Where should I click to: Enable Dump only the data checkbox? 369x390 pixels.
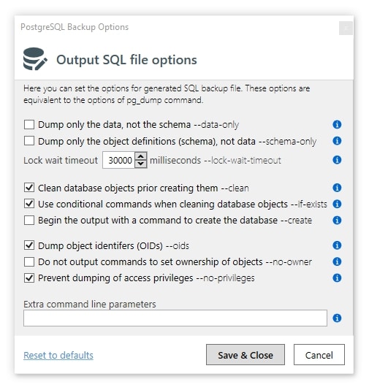point(29,124)
